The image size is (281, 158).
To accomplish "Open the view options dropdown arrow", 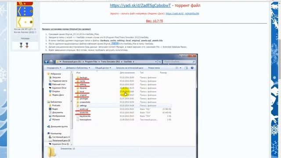I will pyautogui.click(x=180, y=68).
